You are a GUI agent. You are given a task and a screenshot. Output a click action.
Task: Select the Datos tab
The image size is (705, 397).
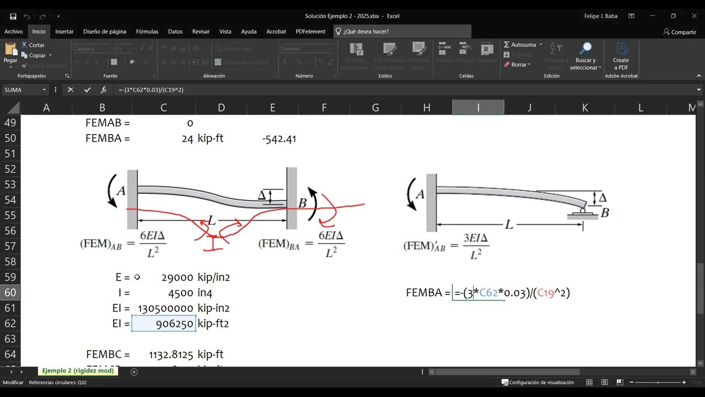pyautogui.click(x=175, y=31)
